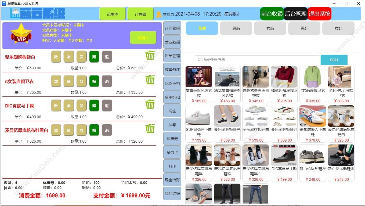Select SUPERGA小白鞋 product
365x206 pixels.
(199, 124)
